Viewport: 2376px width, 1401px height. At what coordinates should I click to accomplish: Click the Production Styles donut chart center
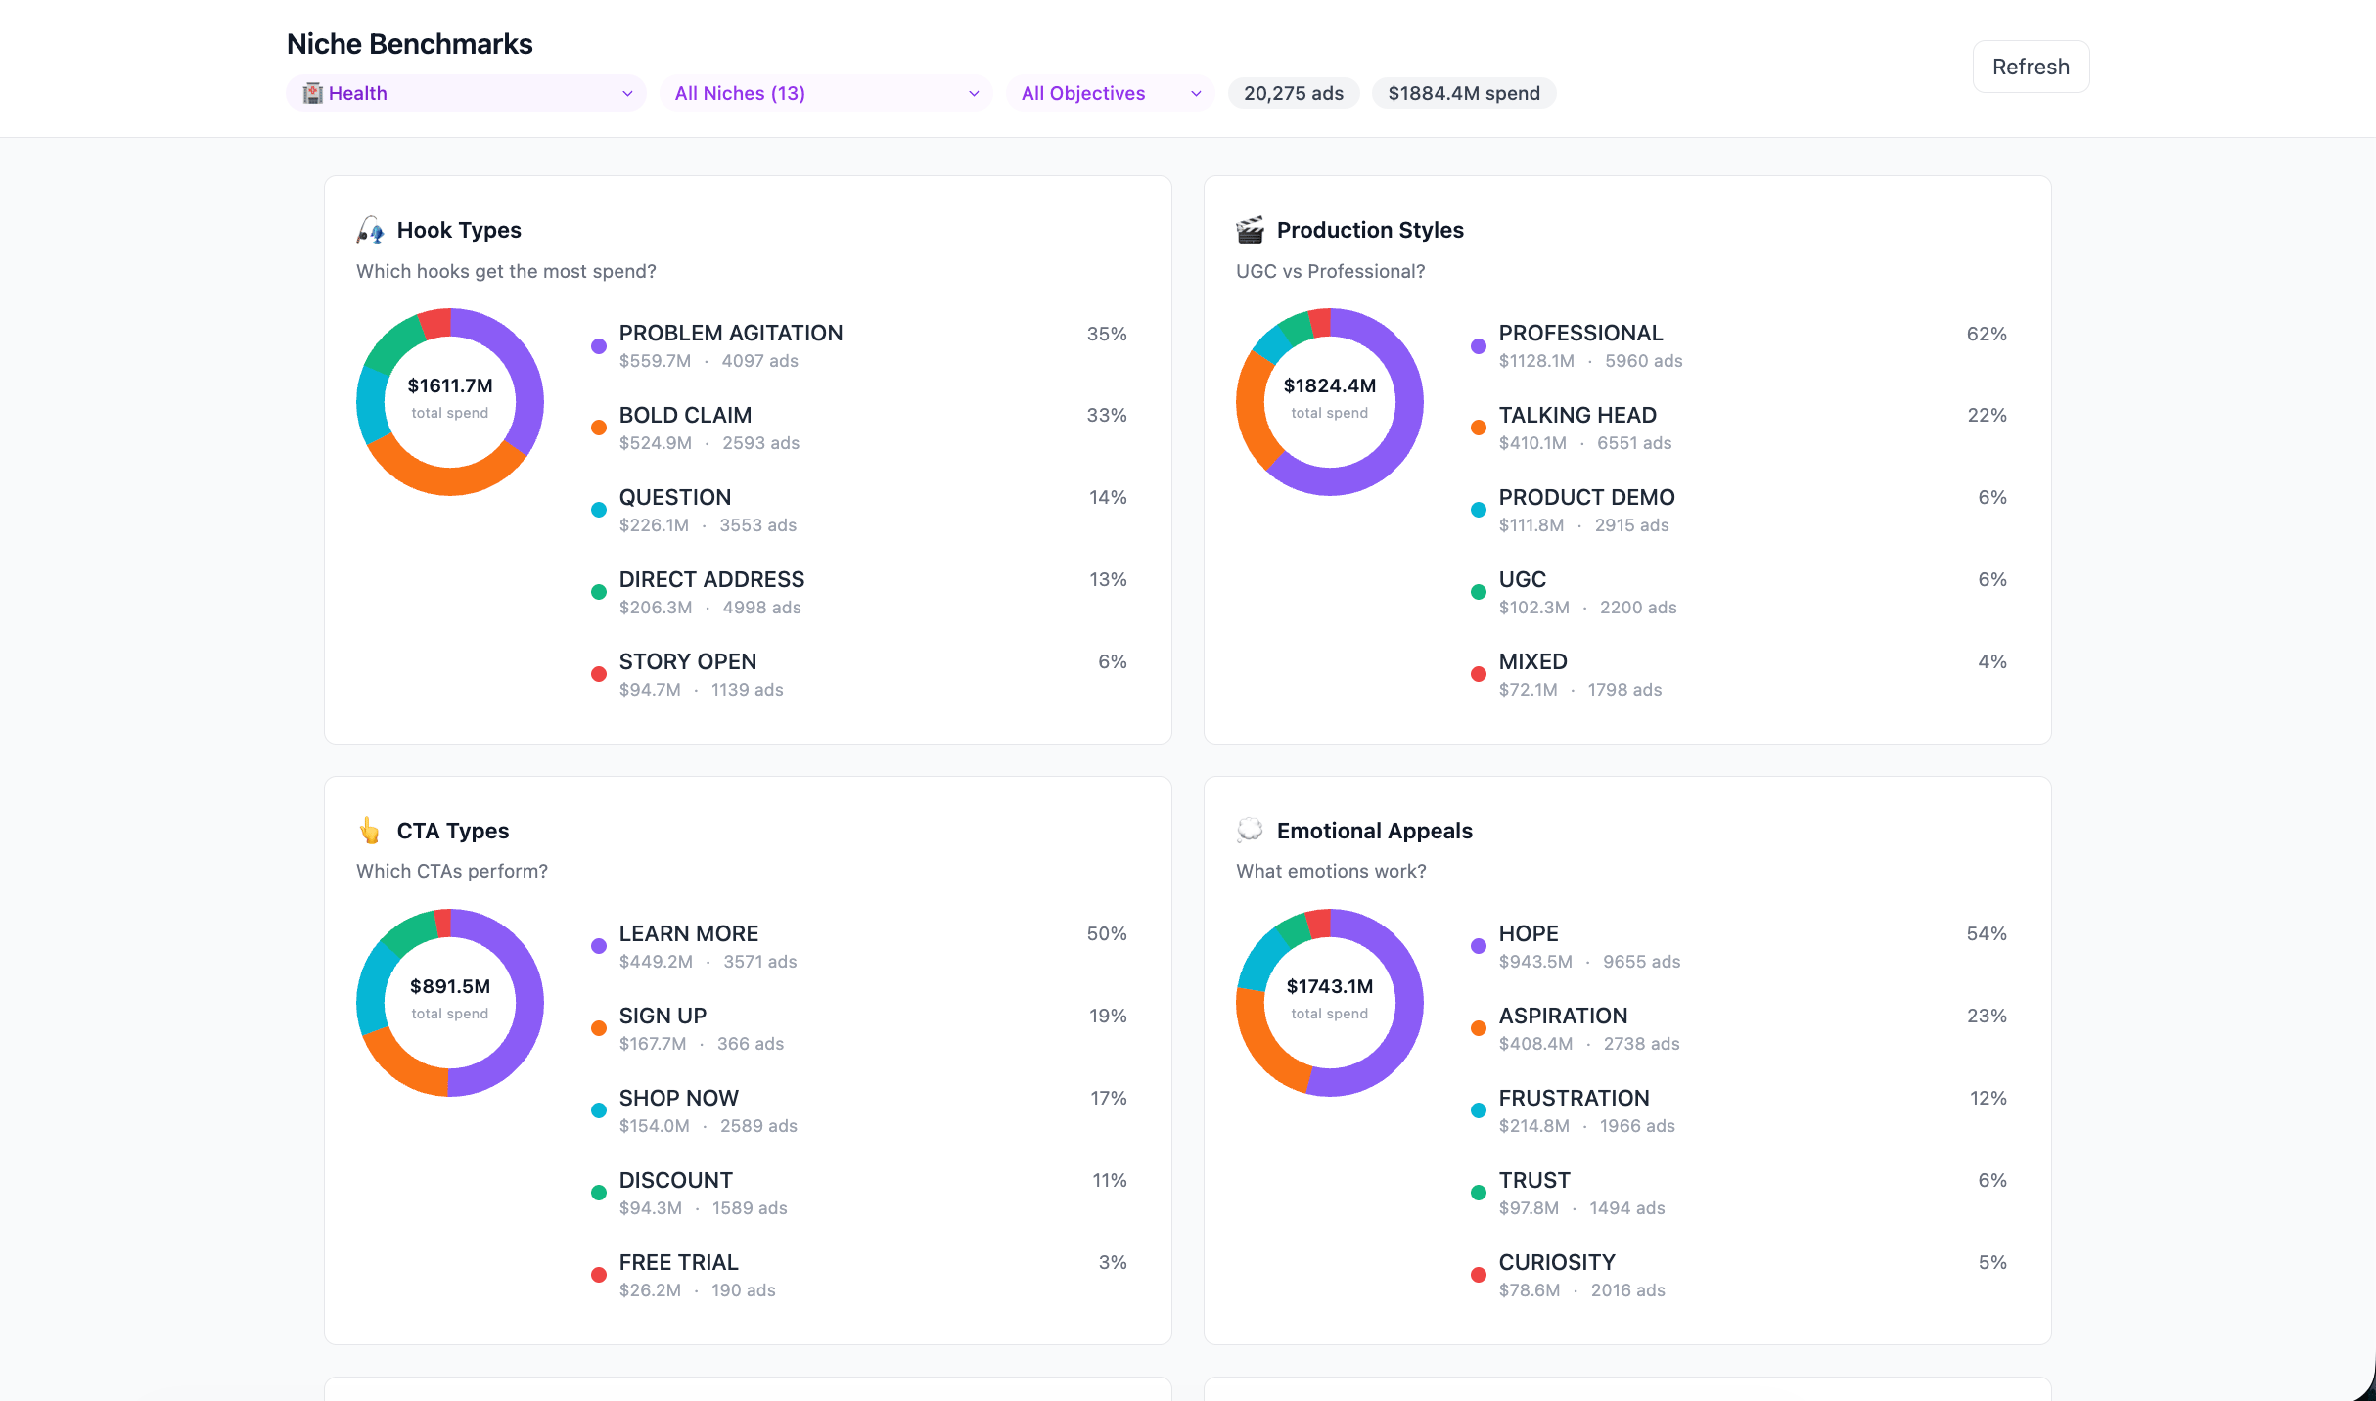pyautogui.click(x=1329, y=401)
